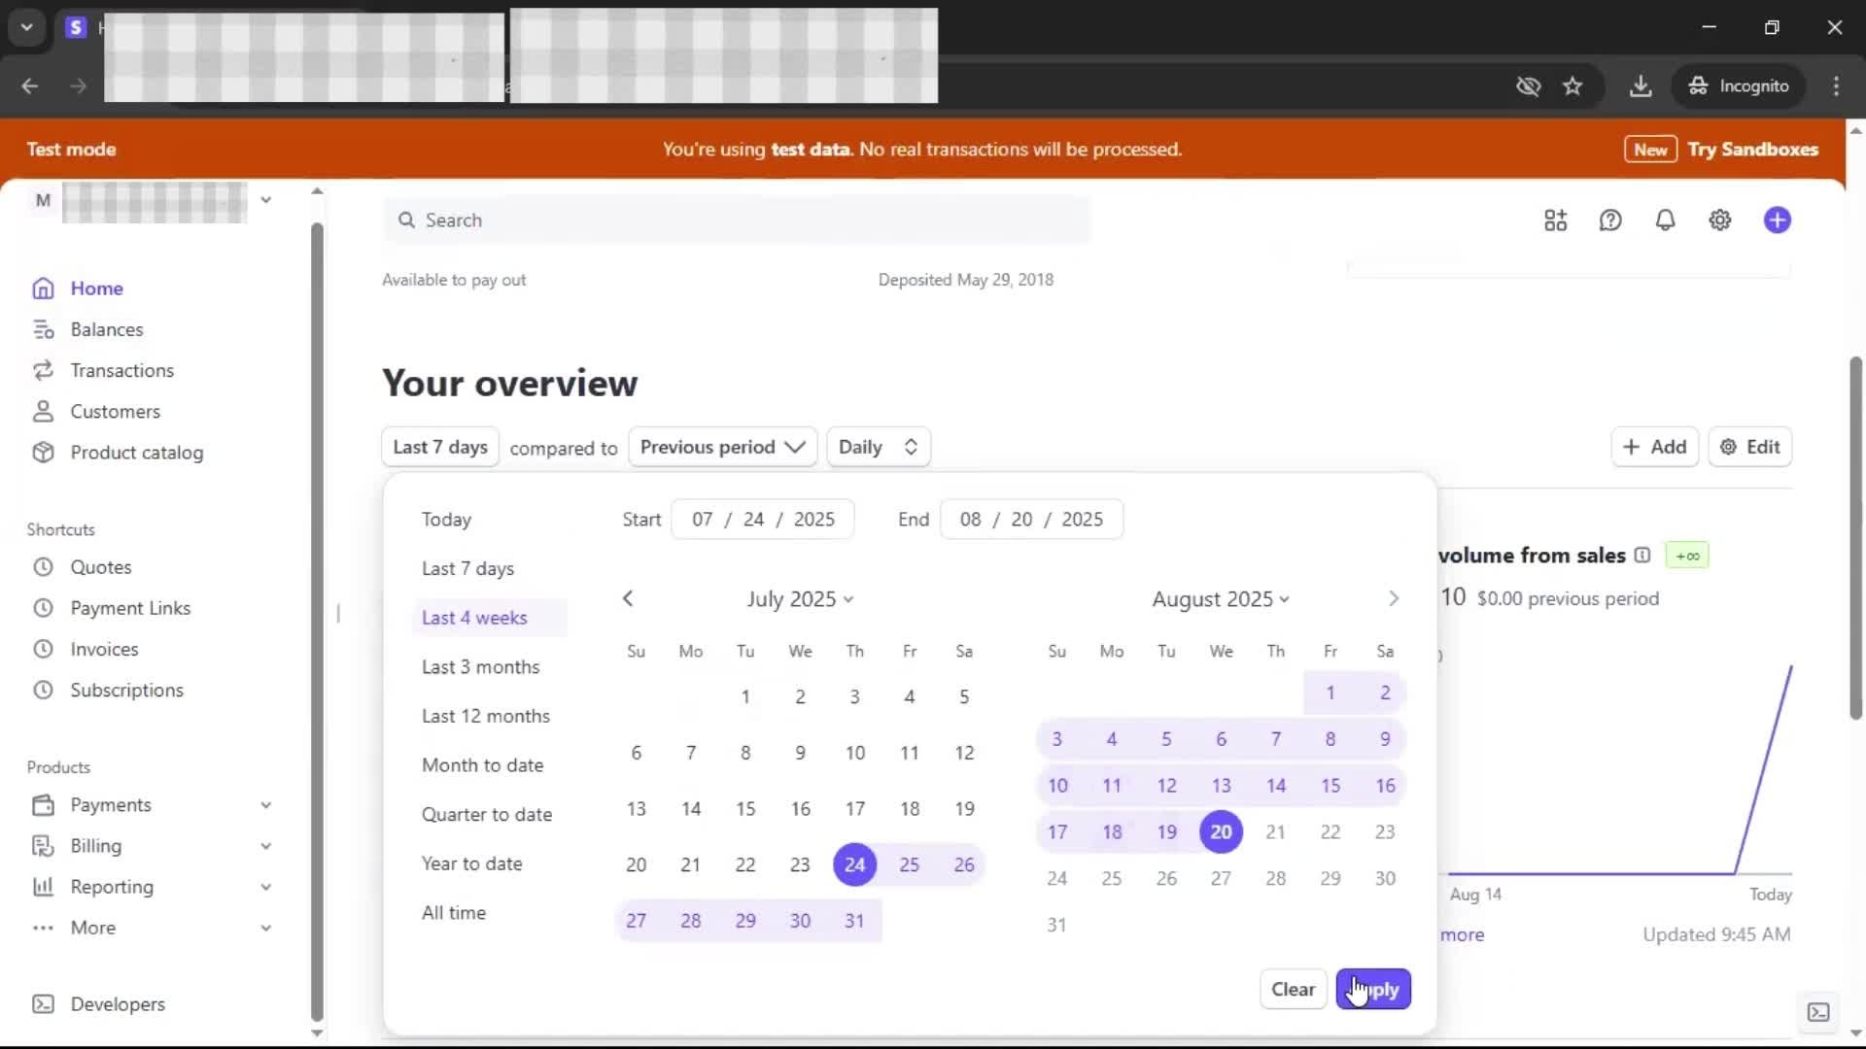Go to previous month with left arrow
This screenshot has height=1049, width=1866.
point(628,599)
